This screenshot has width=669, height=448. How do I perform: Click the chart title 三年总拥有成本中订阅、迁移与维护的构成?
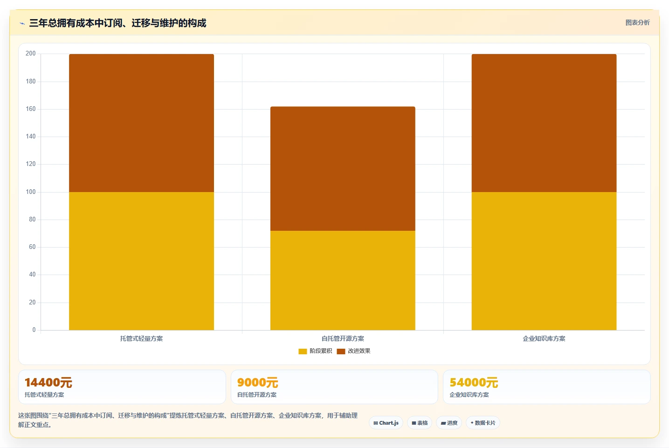(x=117, y=23)
